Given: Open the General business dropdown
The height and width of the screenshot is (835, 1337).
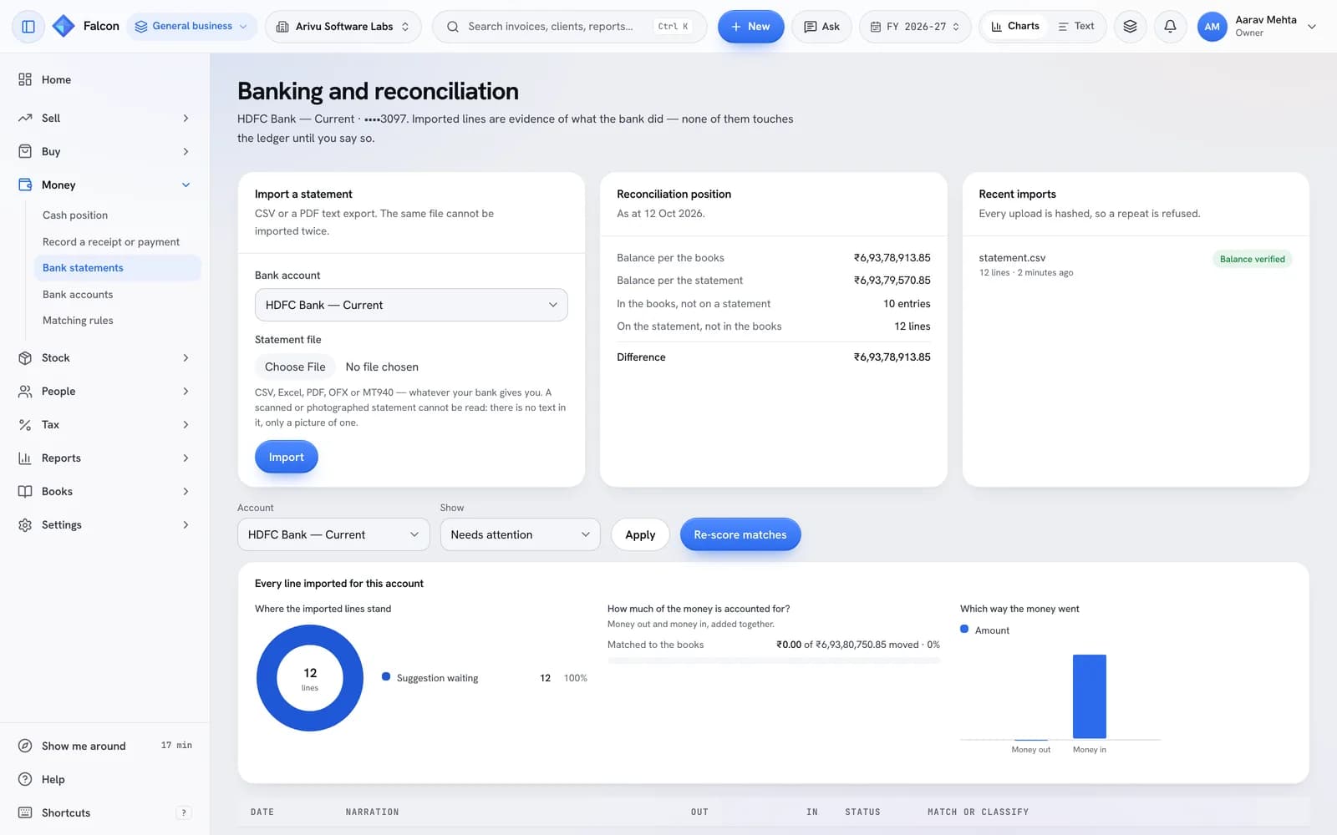Looking at the screenshot, I should tap(192, 26).
